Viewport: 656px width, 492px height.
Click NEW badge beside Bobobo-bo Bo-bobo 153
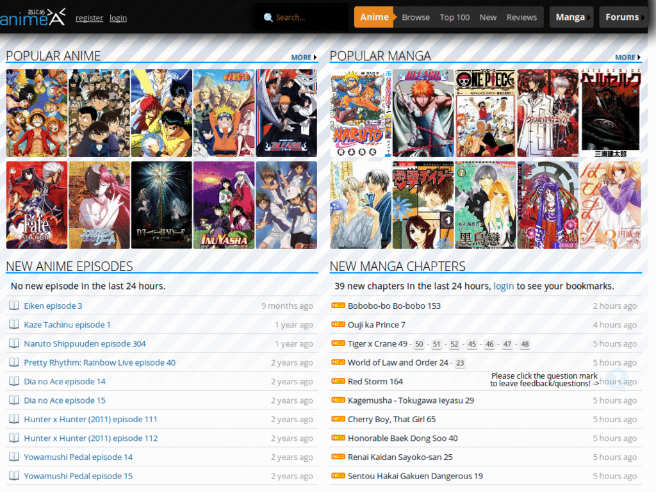click(x=338, y=306)
